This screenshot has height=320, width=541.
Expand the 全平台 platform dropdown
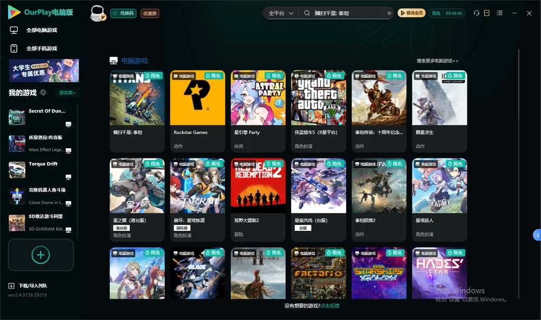[281, 13]
